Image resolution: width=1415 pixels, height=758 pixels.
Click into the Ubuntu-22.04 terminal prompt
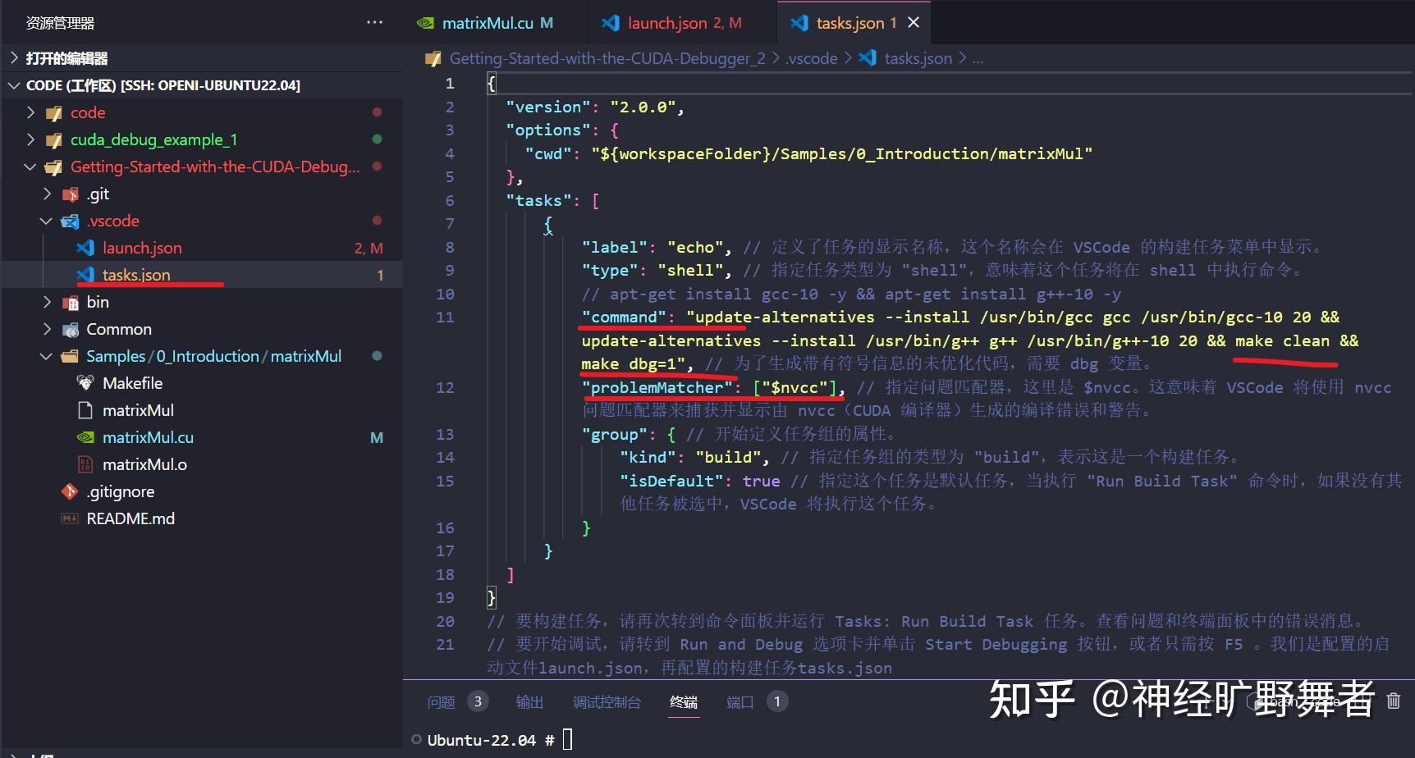[568, 738]
